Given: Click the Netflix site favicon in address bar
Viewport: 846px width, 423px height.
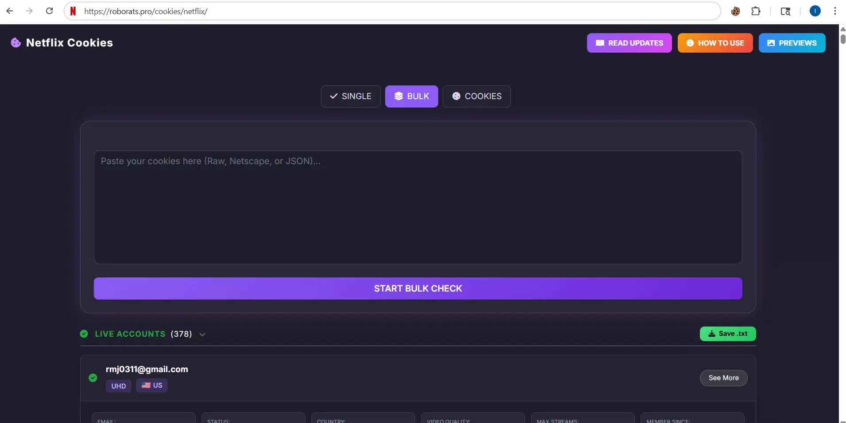Looking at the screenshot, I should click(73, 11).
